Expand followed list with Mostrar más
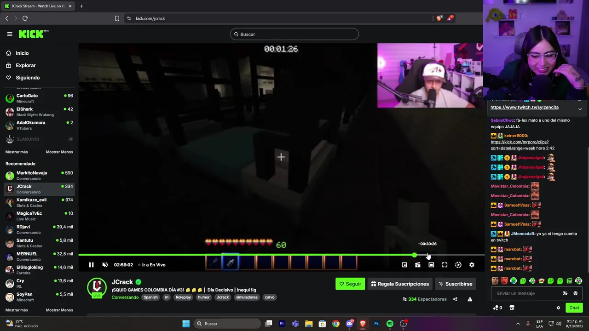Screen dimensions: 589x331 tap(17, 152)
